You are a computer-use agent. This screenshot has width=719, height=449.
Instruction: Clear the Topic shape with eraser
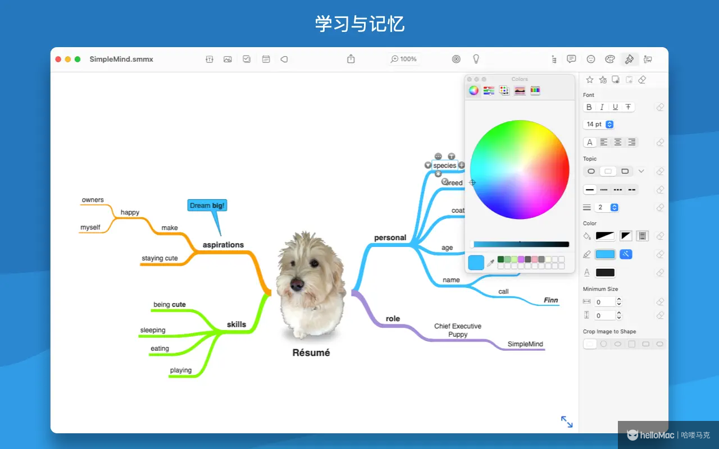tap(661, 171)
